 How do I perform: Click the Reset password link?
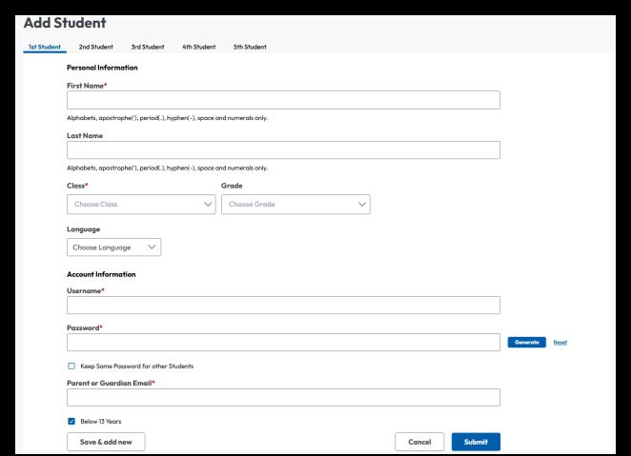pyautogui.click(x=560, y=343)
